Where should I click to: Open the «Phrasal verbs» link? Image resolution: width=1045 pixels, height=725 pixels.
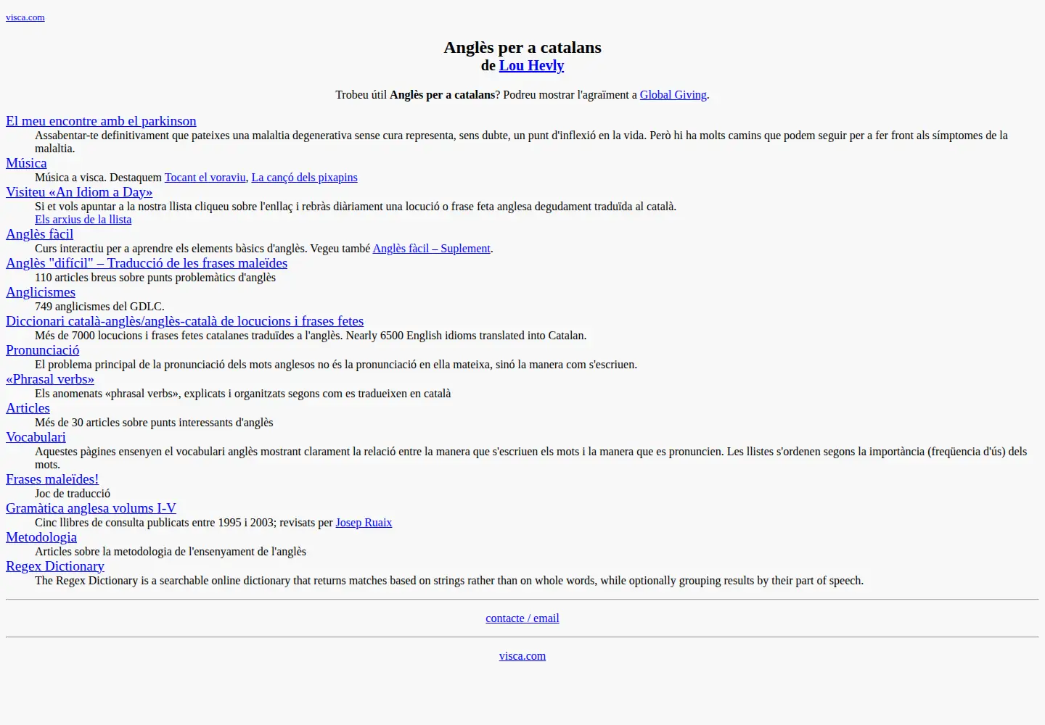[x=50, y=379]
